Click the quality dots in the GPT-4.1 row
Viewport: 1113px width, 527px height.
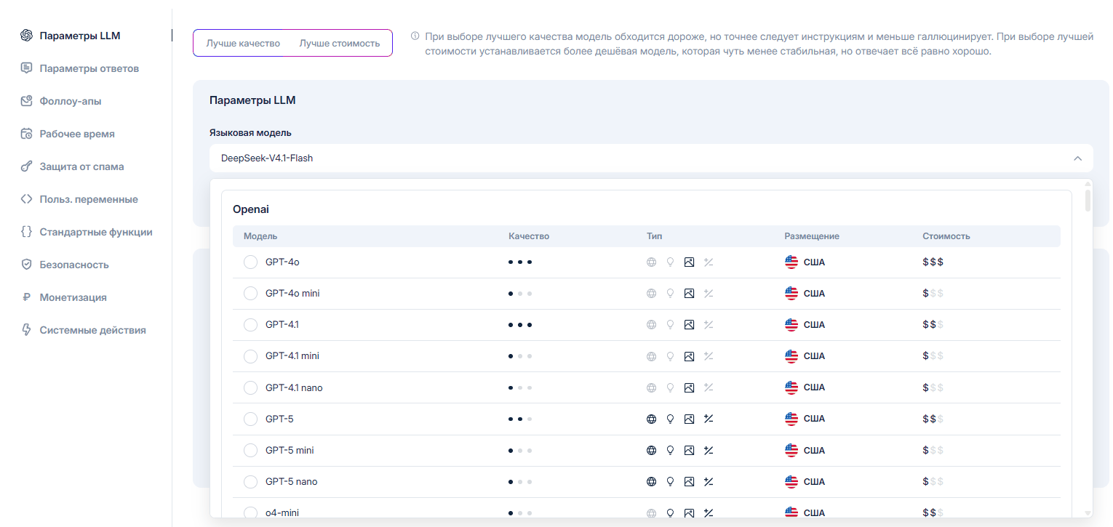point(520,325)
